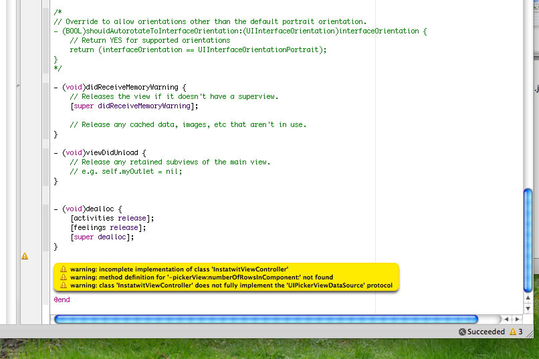Screen dimensions: 539x359
Task: Click the '- (void)didReceiveMemoryWarning {' line
Action: pyautogui.click(x=120, y=88)
